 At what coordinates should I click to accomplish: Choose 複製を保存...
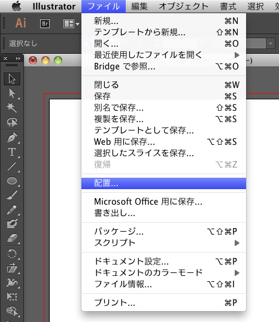point(163,119)
